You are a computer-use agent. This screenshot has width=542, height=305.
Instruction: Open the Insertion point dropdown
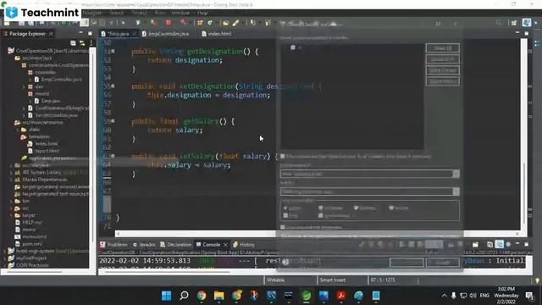pos(370,174)
